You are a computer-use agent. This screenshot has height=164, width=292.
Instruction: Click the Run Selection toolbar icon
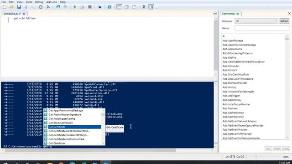(82, 7)
